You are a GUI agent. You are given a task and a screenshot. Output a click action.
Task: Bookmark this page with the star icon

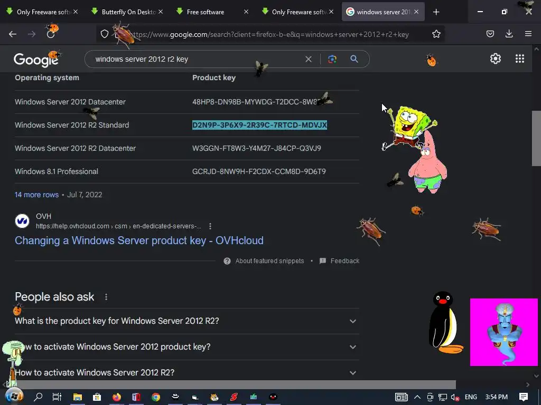[x=436, y=34]
